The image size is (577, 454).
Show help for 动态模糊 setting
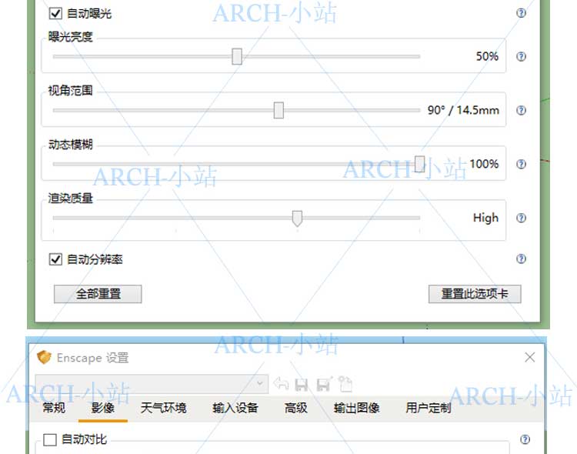pos(522,164)
